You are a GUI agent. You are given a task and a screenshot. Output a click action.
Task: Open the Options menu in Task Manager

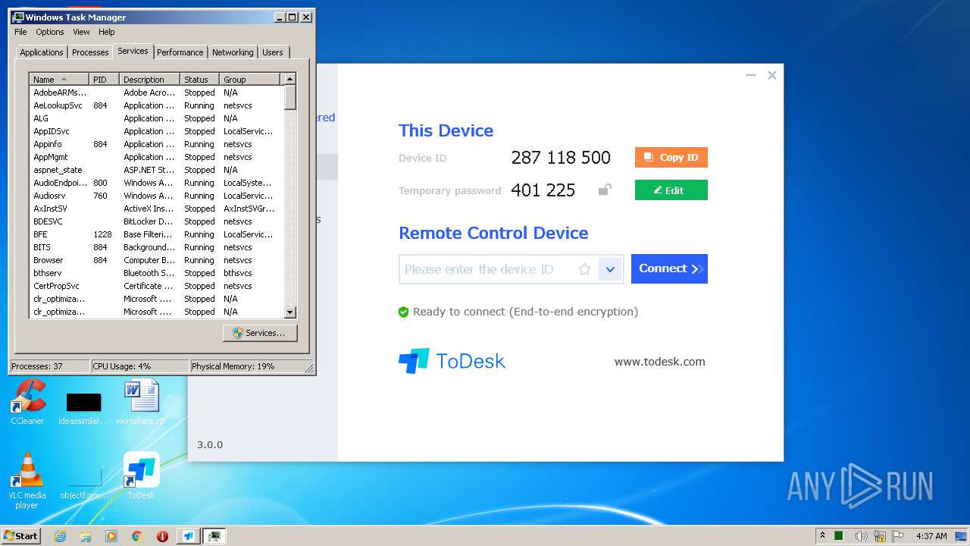point(50,32)
